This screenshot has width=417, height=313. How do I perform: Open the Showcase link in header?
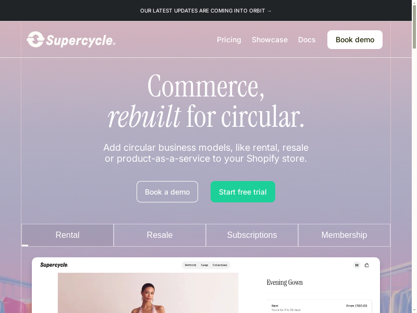point(269,40)
